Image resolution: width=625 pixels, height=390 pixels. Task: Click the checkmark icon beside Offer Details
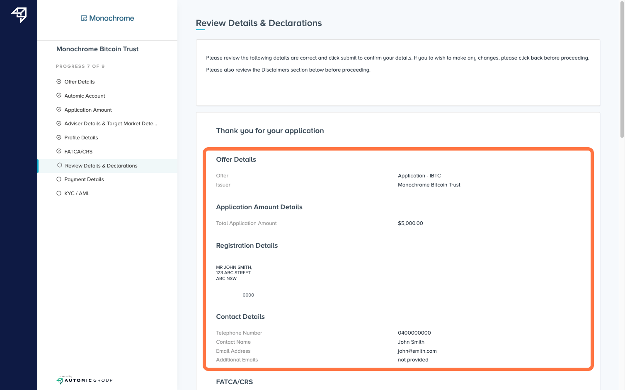click(x=59, y=81)
